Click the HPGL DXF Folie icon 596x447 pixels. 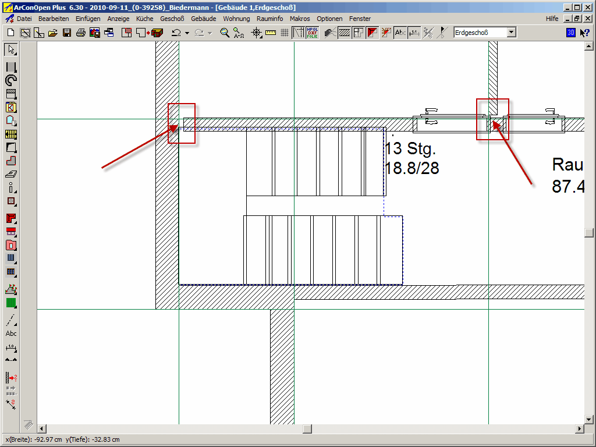pos(312,33)
